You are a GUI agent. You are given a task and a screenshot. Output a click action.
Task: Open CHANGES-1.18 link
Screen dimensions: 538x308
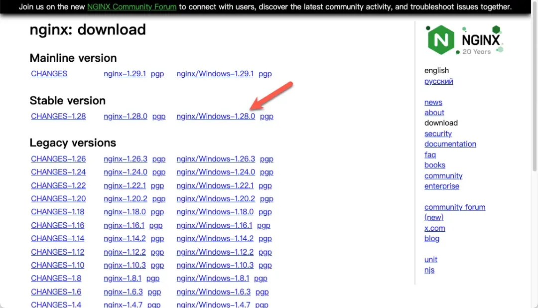(57, 211)
